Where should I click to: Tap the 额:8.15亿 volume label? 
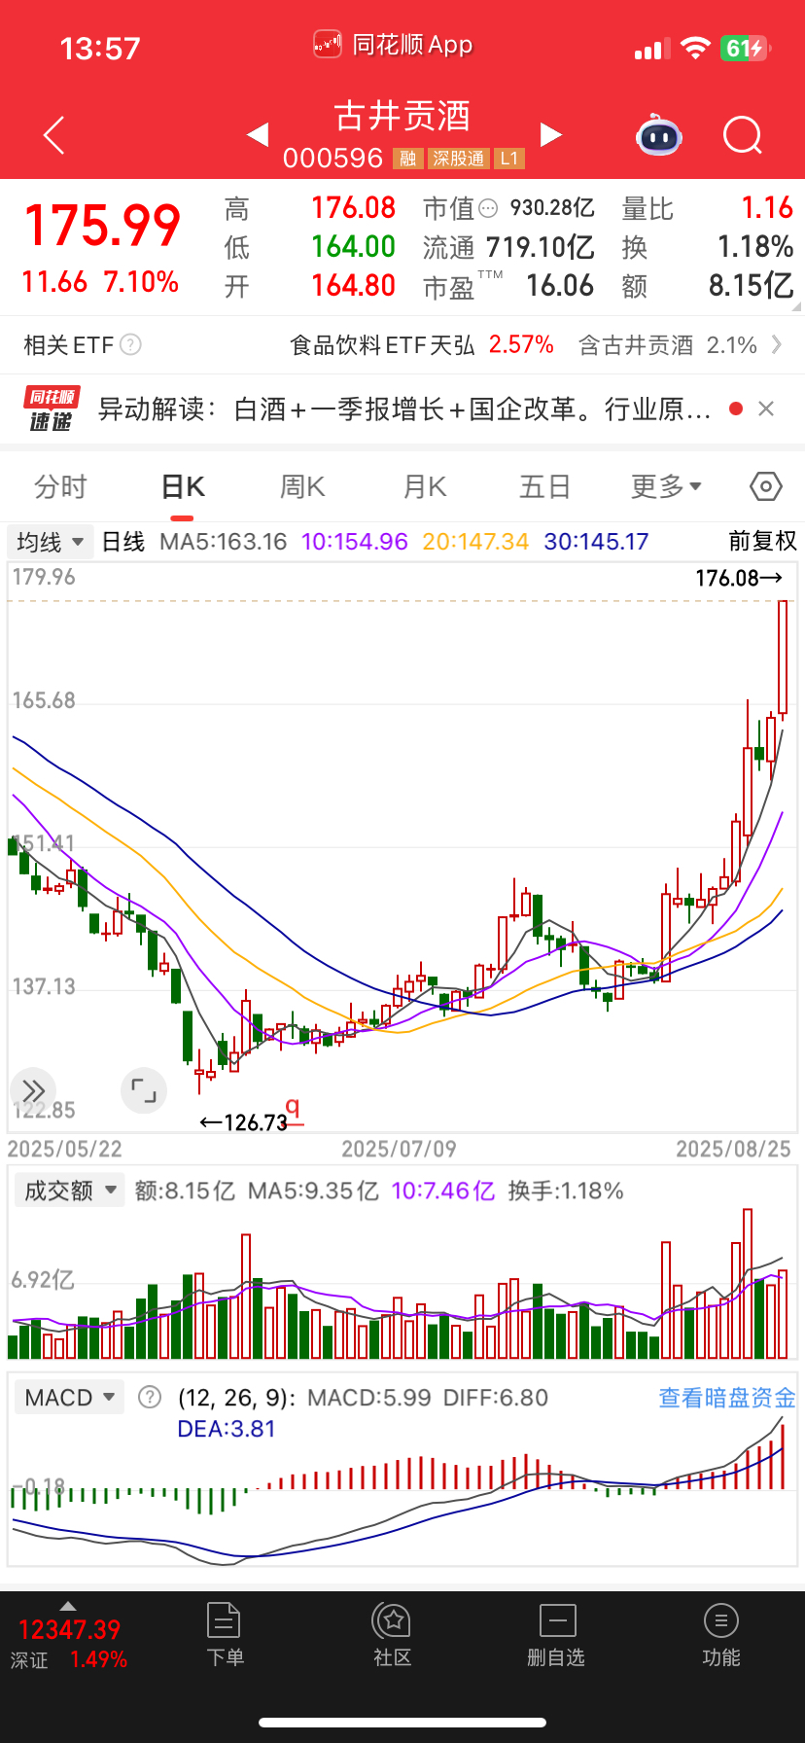[x=185, y=1191]
